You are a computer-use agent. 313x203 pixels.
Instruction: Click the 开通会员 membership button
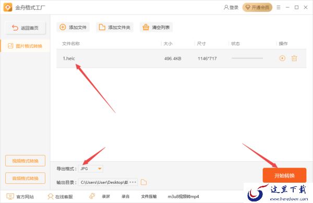[257, 7]
